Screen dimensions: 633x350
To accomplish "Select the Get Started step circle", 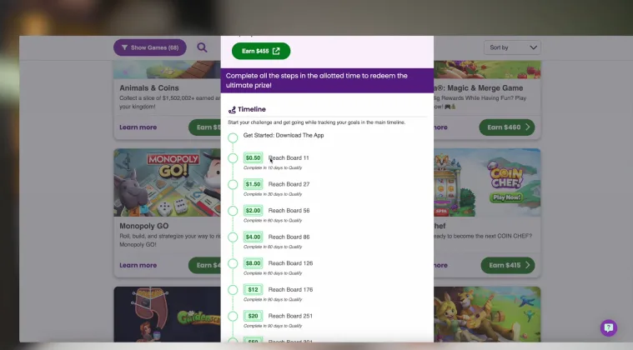I will tap(233, 137).
